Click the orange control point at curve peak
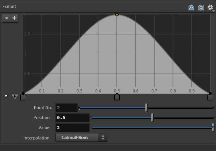The height and width of the screenshot is (151, 216). [x=117, y=14]
